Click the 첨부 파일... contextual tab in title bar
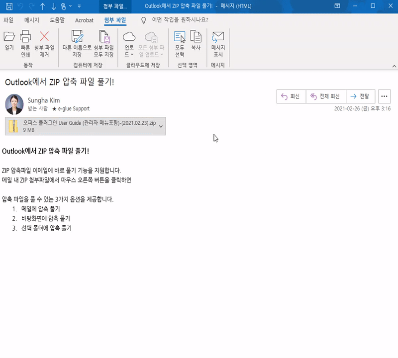 (115, 6)
